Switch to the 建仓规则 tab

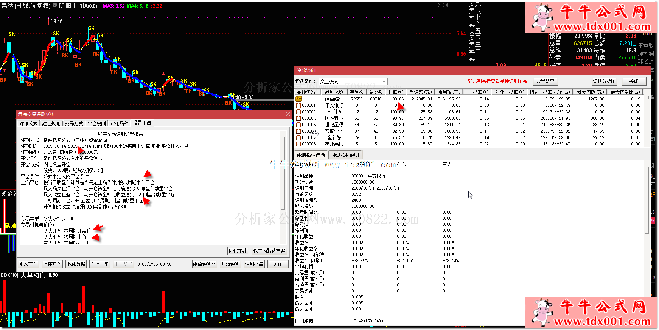(x=51, y=123)
